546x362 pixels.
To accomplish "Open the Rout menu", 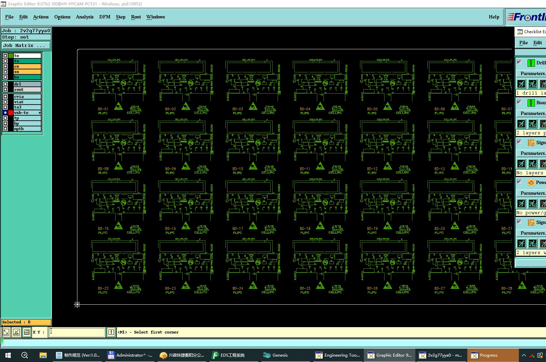I will 136,17.
